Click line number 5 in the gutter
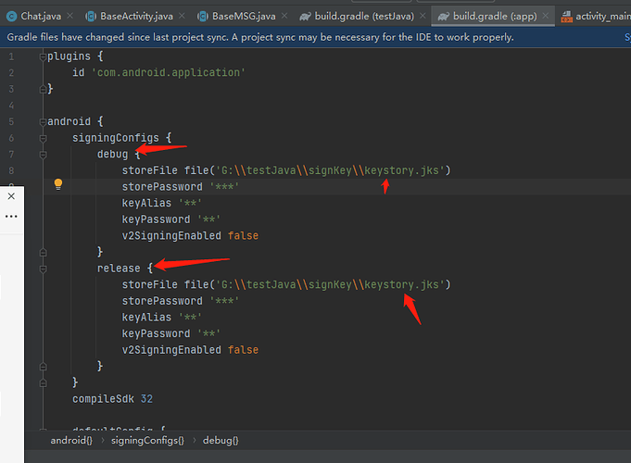Viewport: 631px width, 463px height. tap(11, 122)
